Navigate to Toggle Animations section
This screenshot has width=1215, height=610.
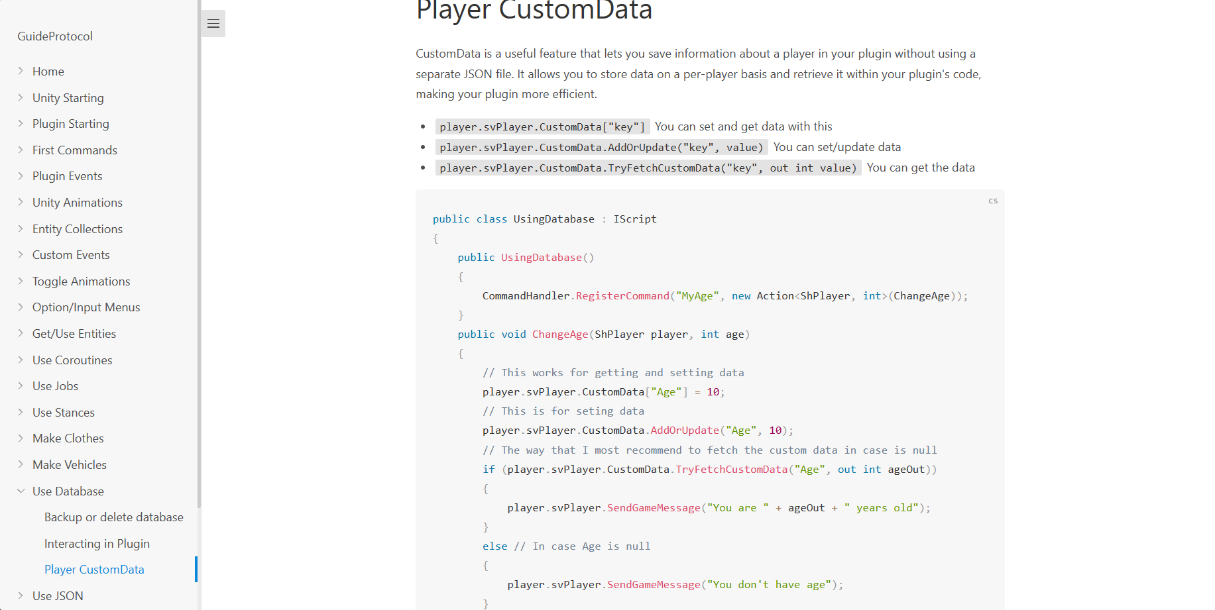82,281
